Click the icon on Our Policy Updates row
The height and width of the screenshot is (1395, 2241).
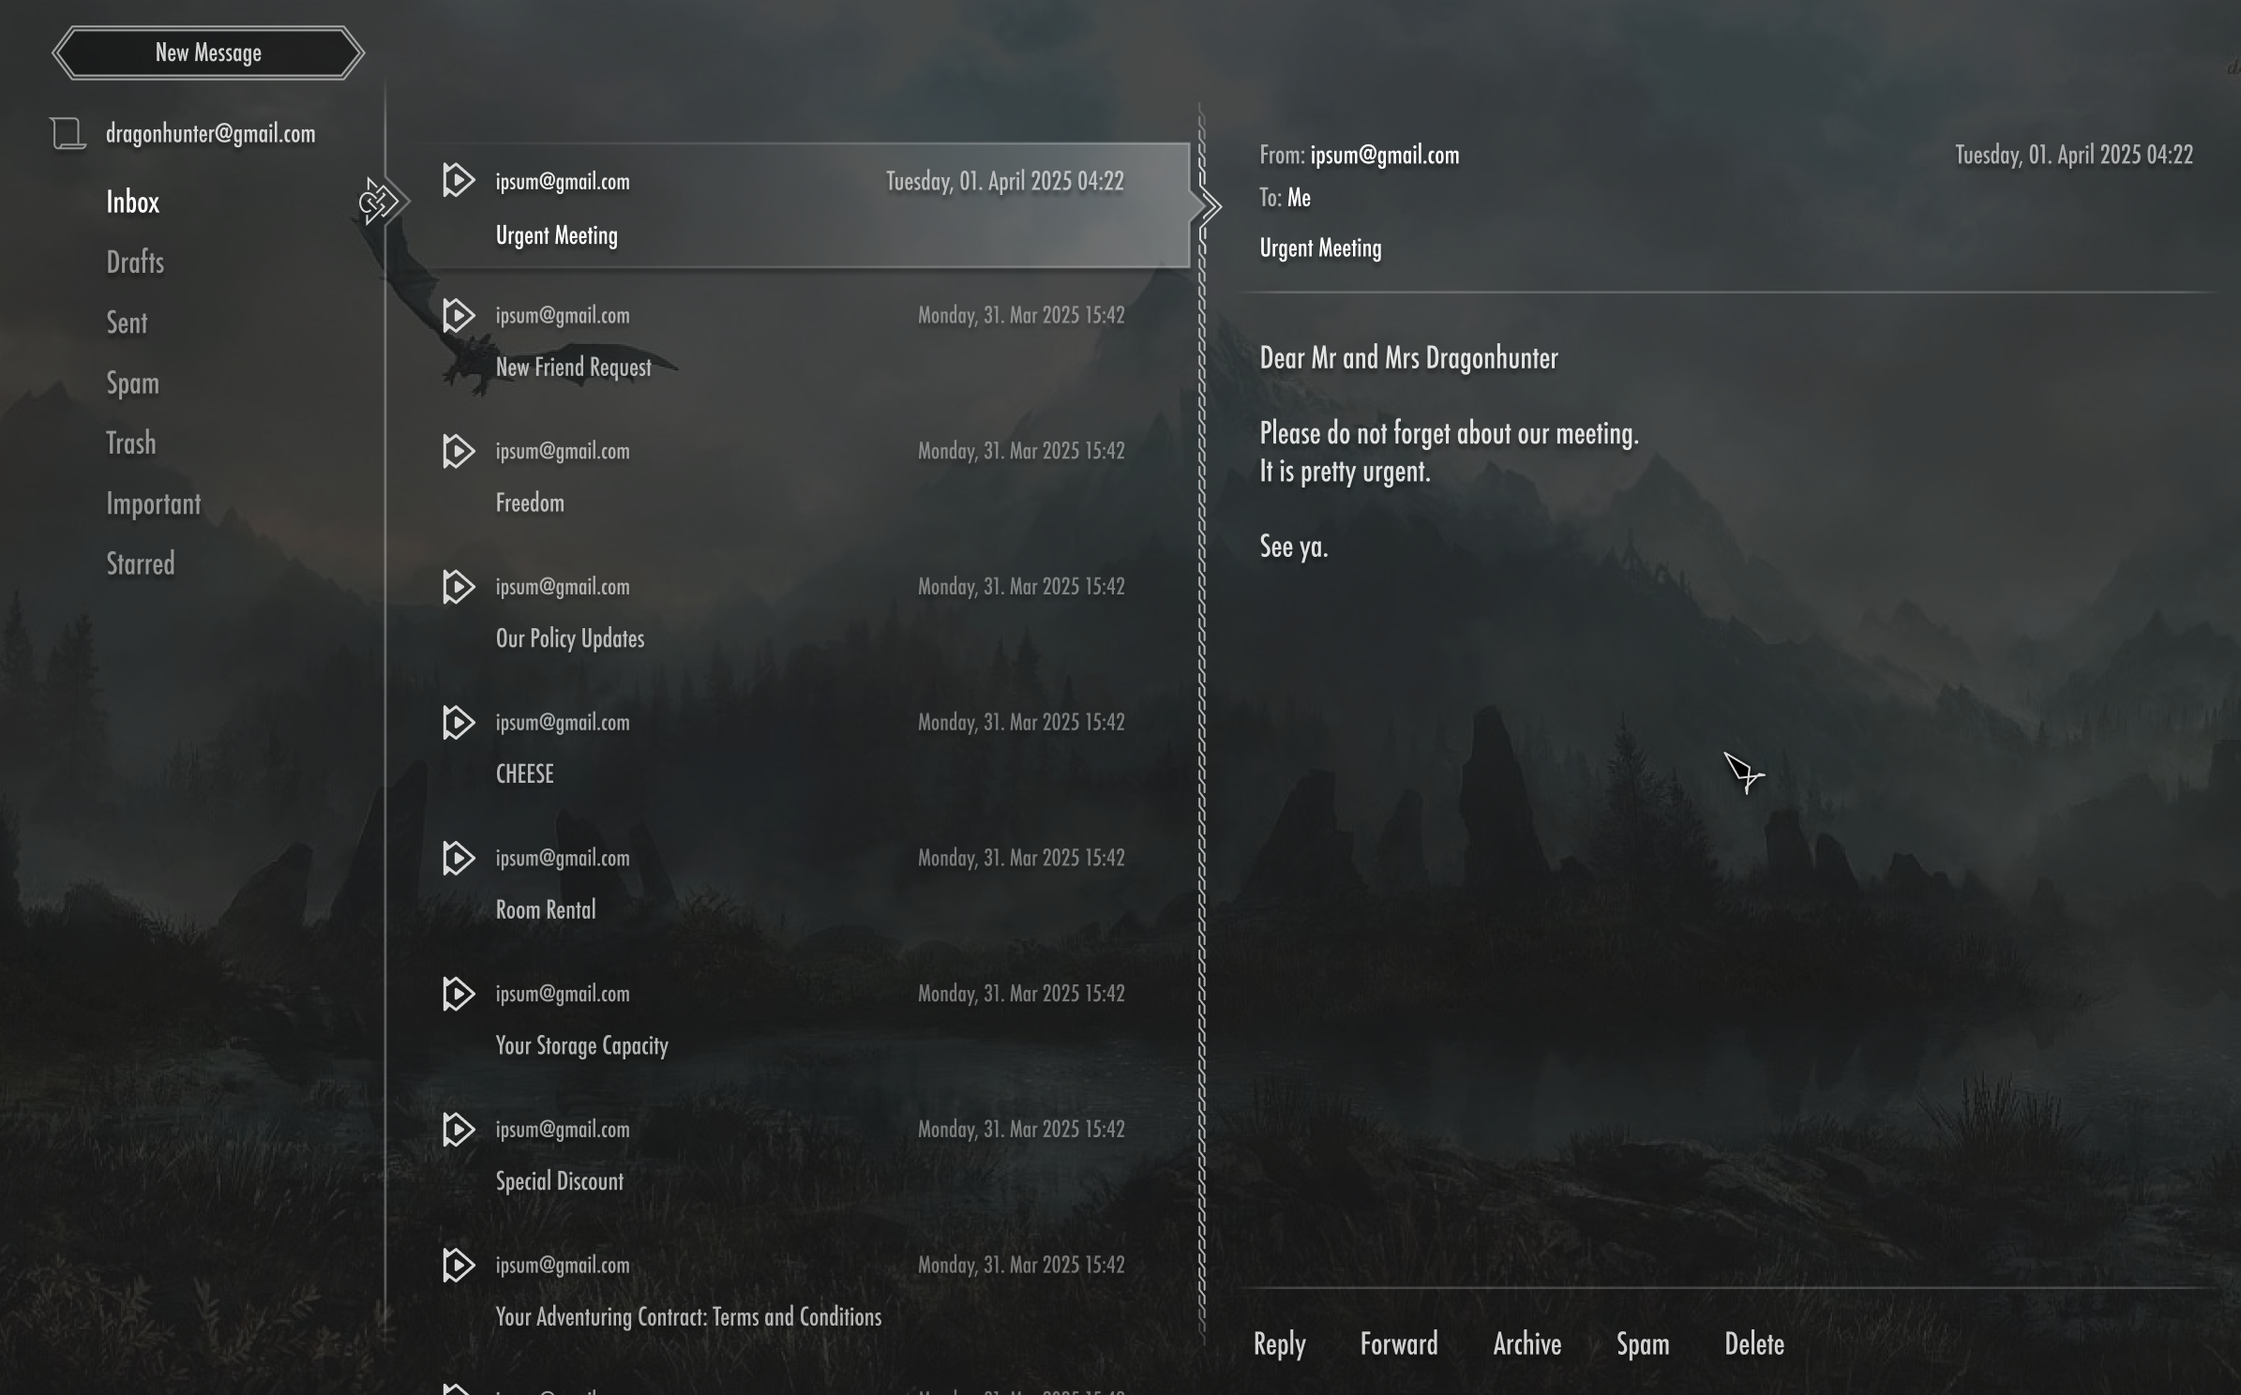(458, 587)
